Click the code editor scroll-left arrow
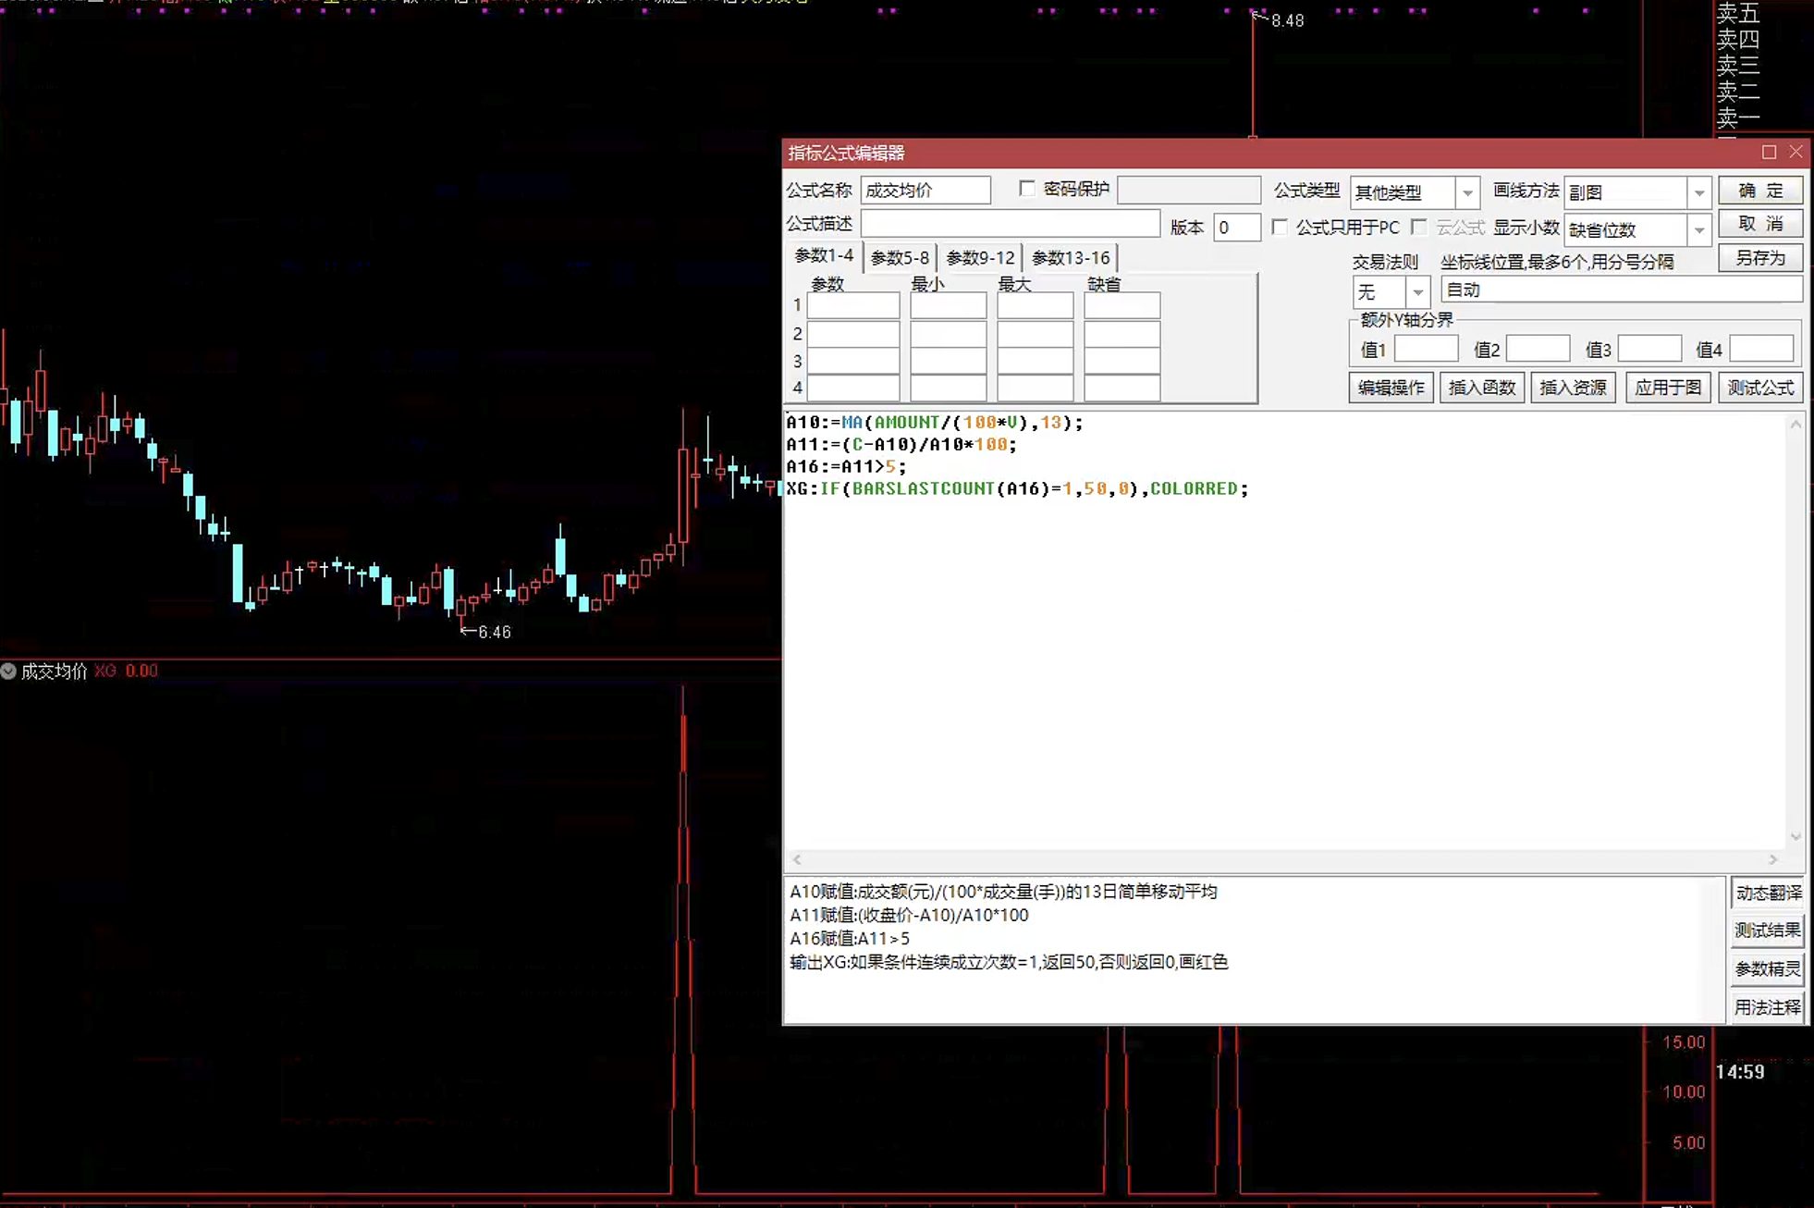The image size is (1814, 1208). (x=797, y=859)
